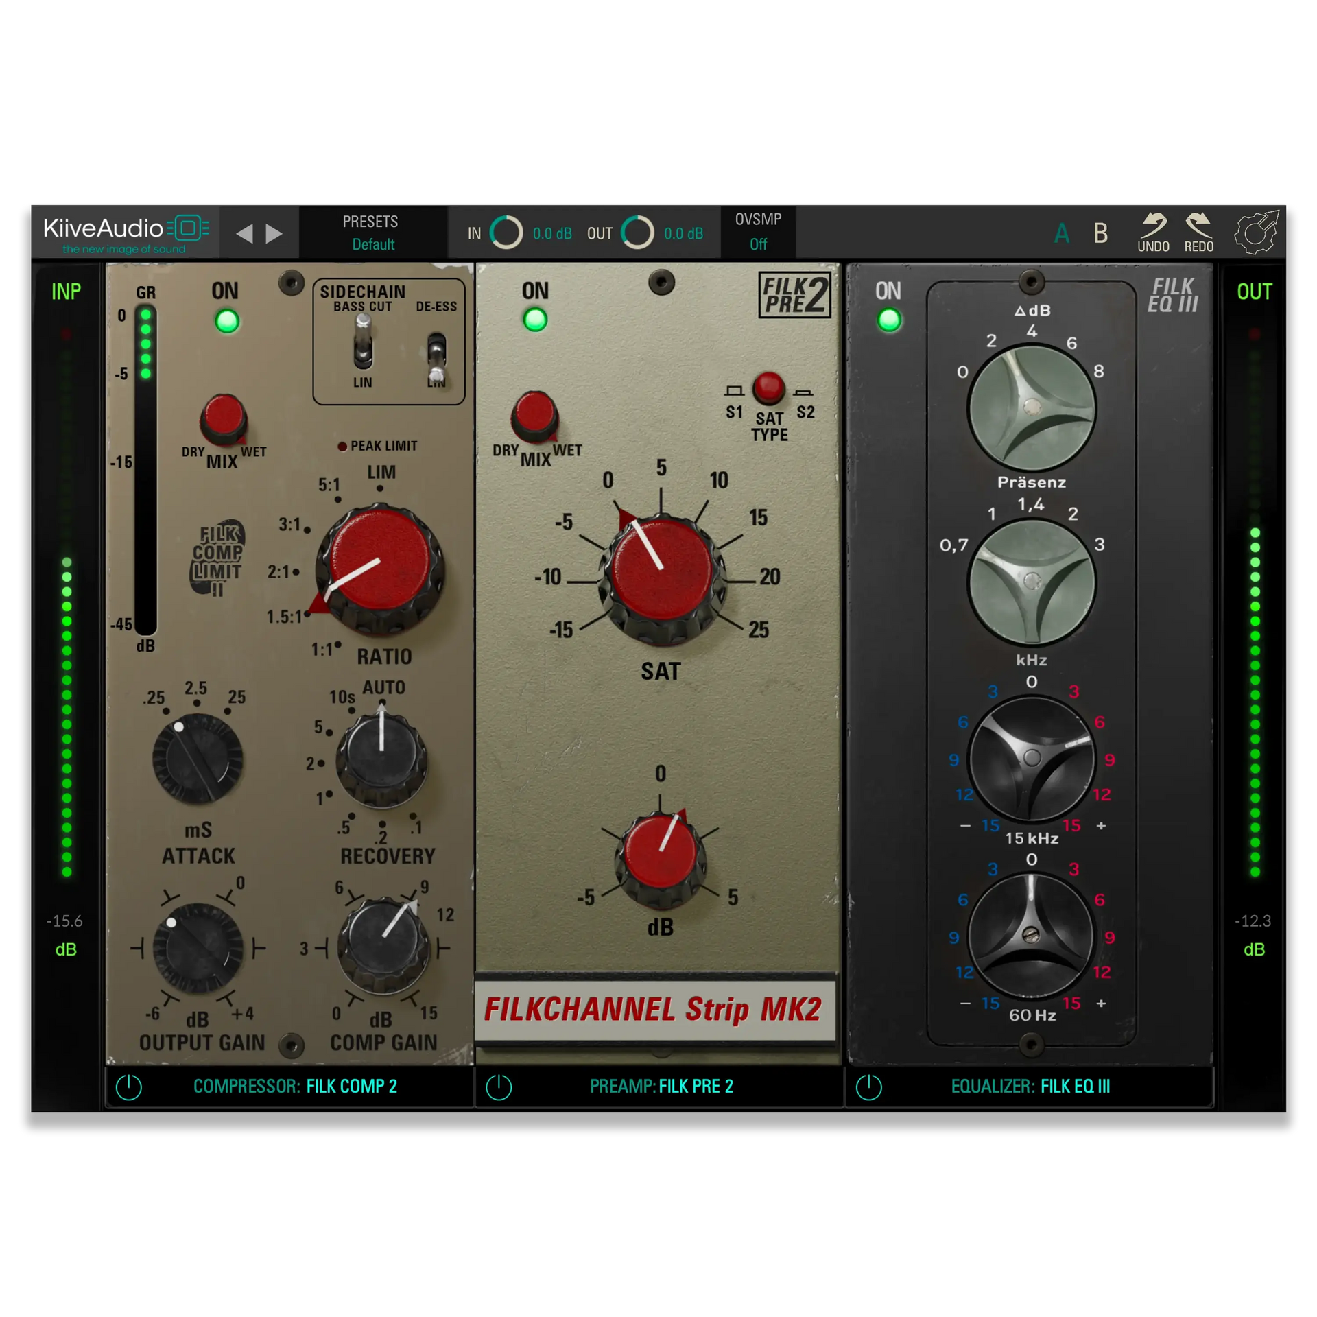Screen dimensions: 1317x1317
Task: Click the -12.3 output level readout
Action: (1253, 921)
